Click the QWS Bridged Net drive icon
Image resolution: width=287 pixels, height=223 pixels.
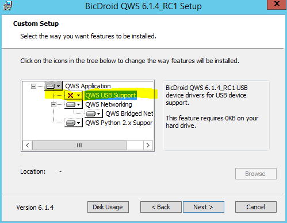click(91, 114)
